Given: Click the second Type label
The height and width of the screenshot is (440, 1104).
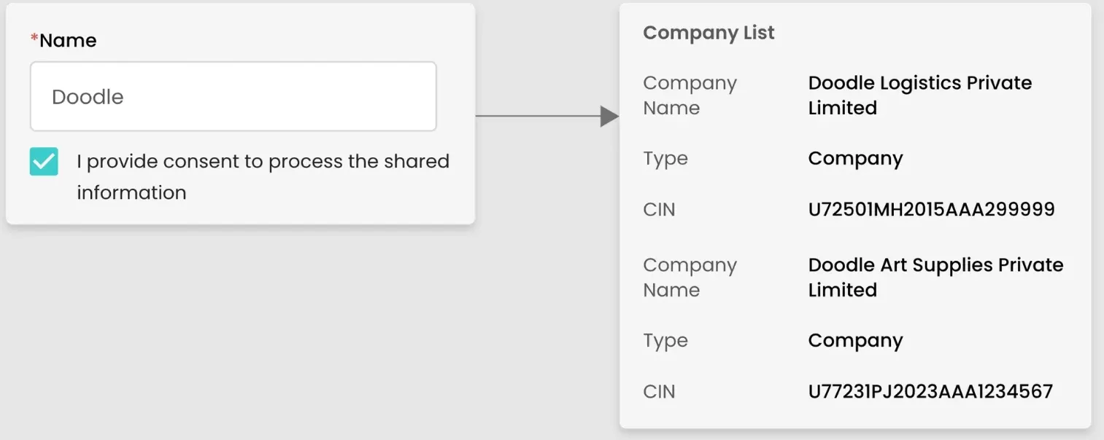Looking at the screenshot, I should click(x=665, y=340).
